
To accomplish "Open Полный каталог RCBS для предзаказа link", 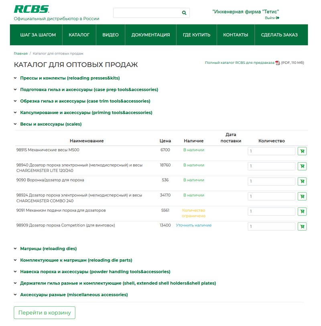I will point(240,63).
